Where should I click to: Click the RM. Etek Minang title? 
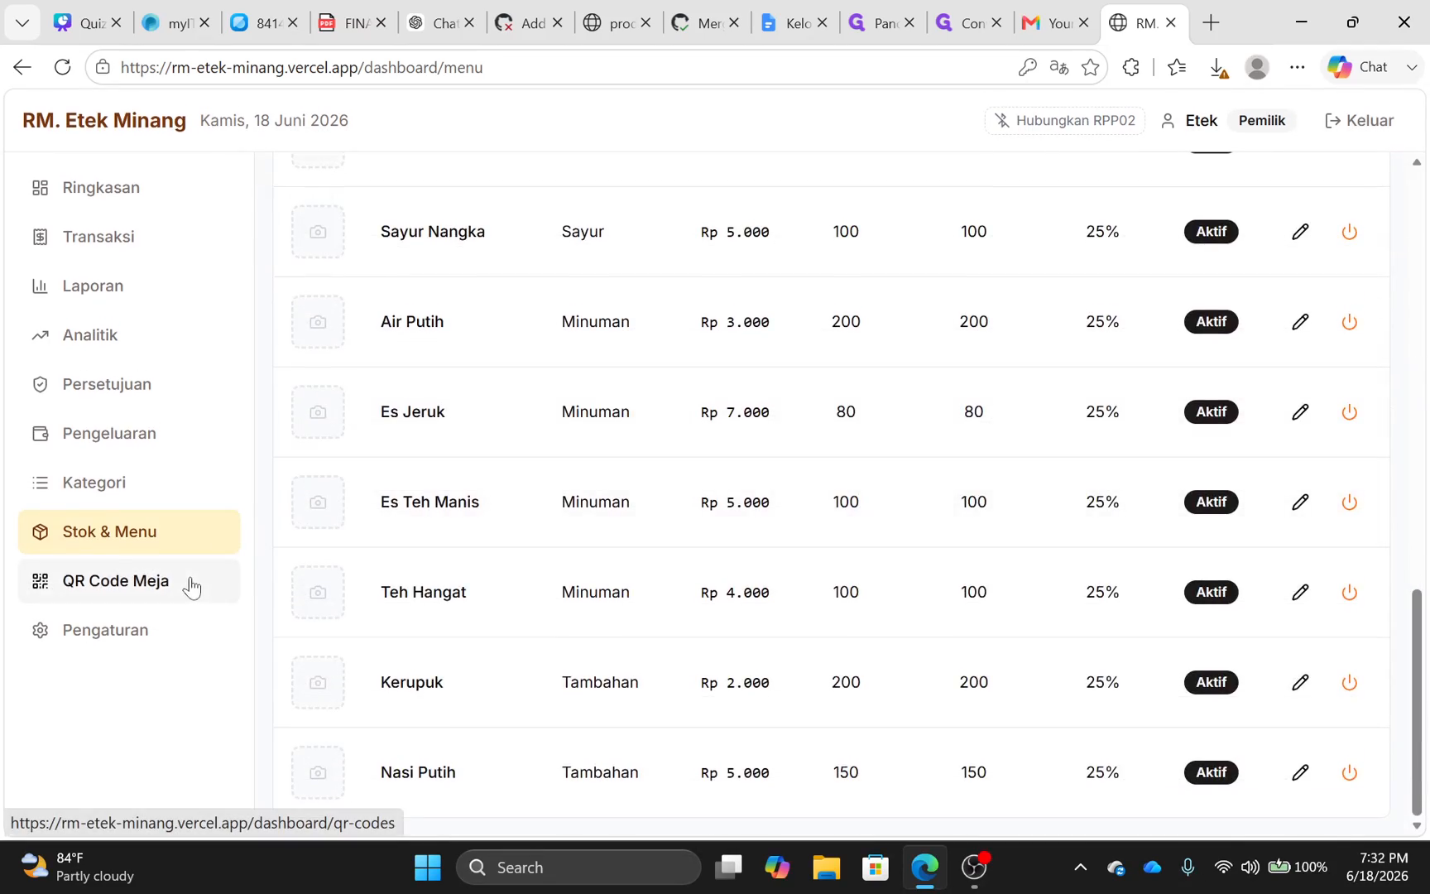tap(104, 121)
